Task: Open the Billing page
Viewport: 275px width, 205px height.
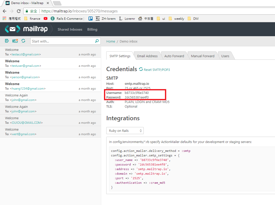Action: pyautogui.click(x=92, y=29)
